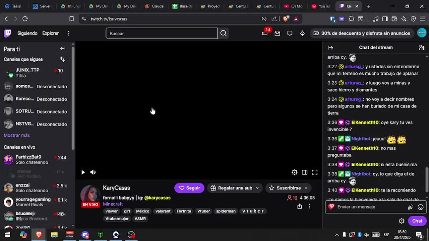Image resolution: width=429 pixels, height=241 pixels.
Task: Open File Explorer in taskbar
Action: coord(54,235)
